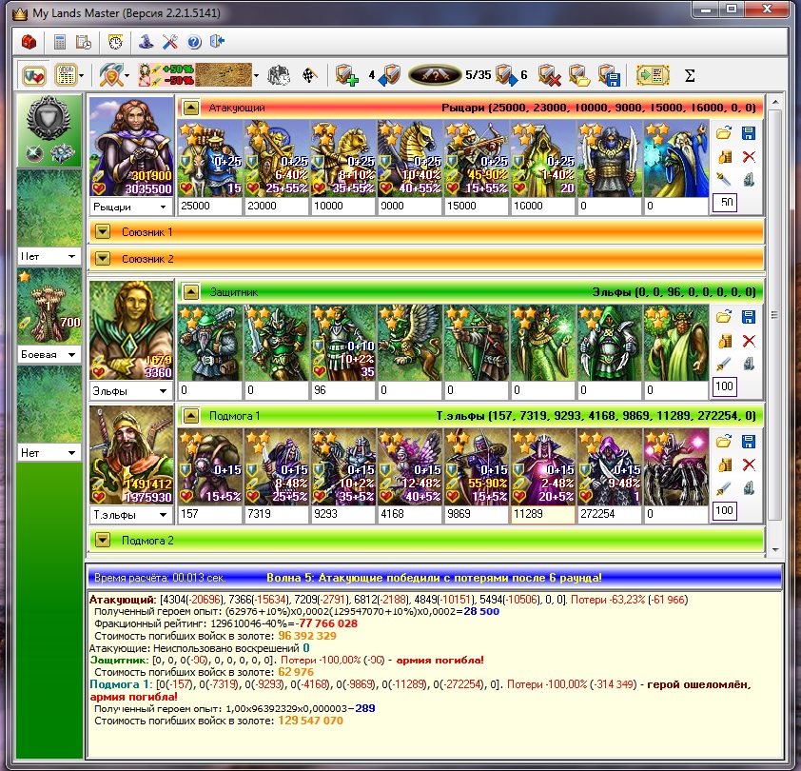This screenshot has height=771, width=801.
Task: Click the elf hero portrait
Action: pos(132,330)
